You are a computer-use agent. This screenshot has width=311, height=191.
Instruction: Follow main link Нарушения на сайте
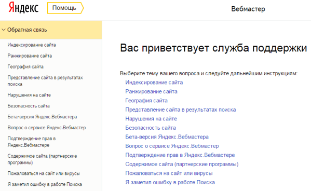pos(151,119)
